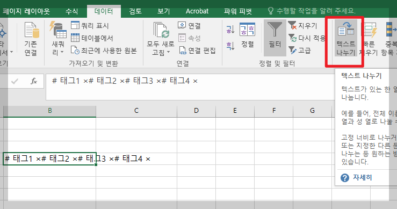Sort ascending with the 공-ㅎ arrow icon

[230, 30]
